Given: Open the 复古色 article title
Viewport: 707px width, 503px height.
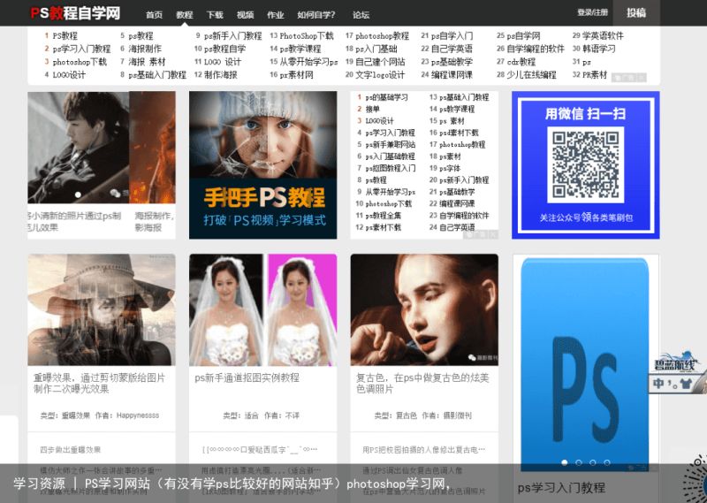Looking at the screenshot, I should click(x=422, y=383).
